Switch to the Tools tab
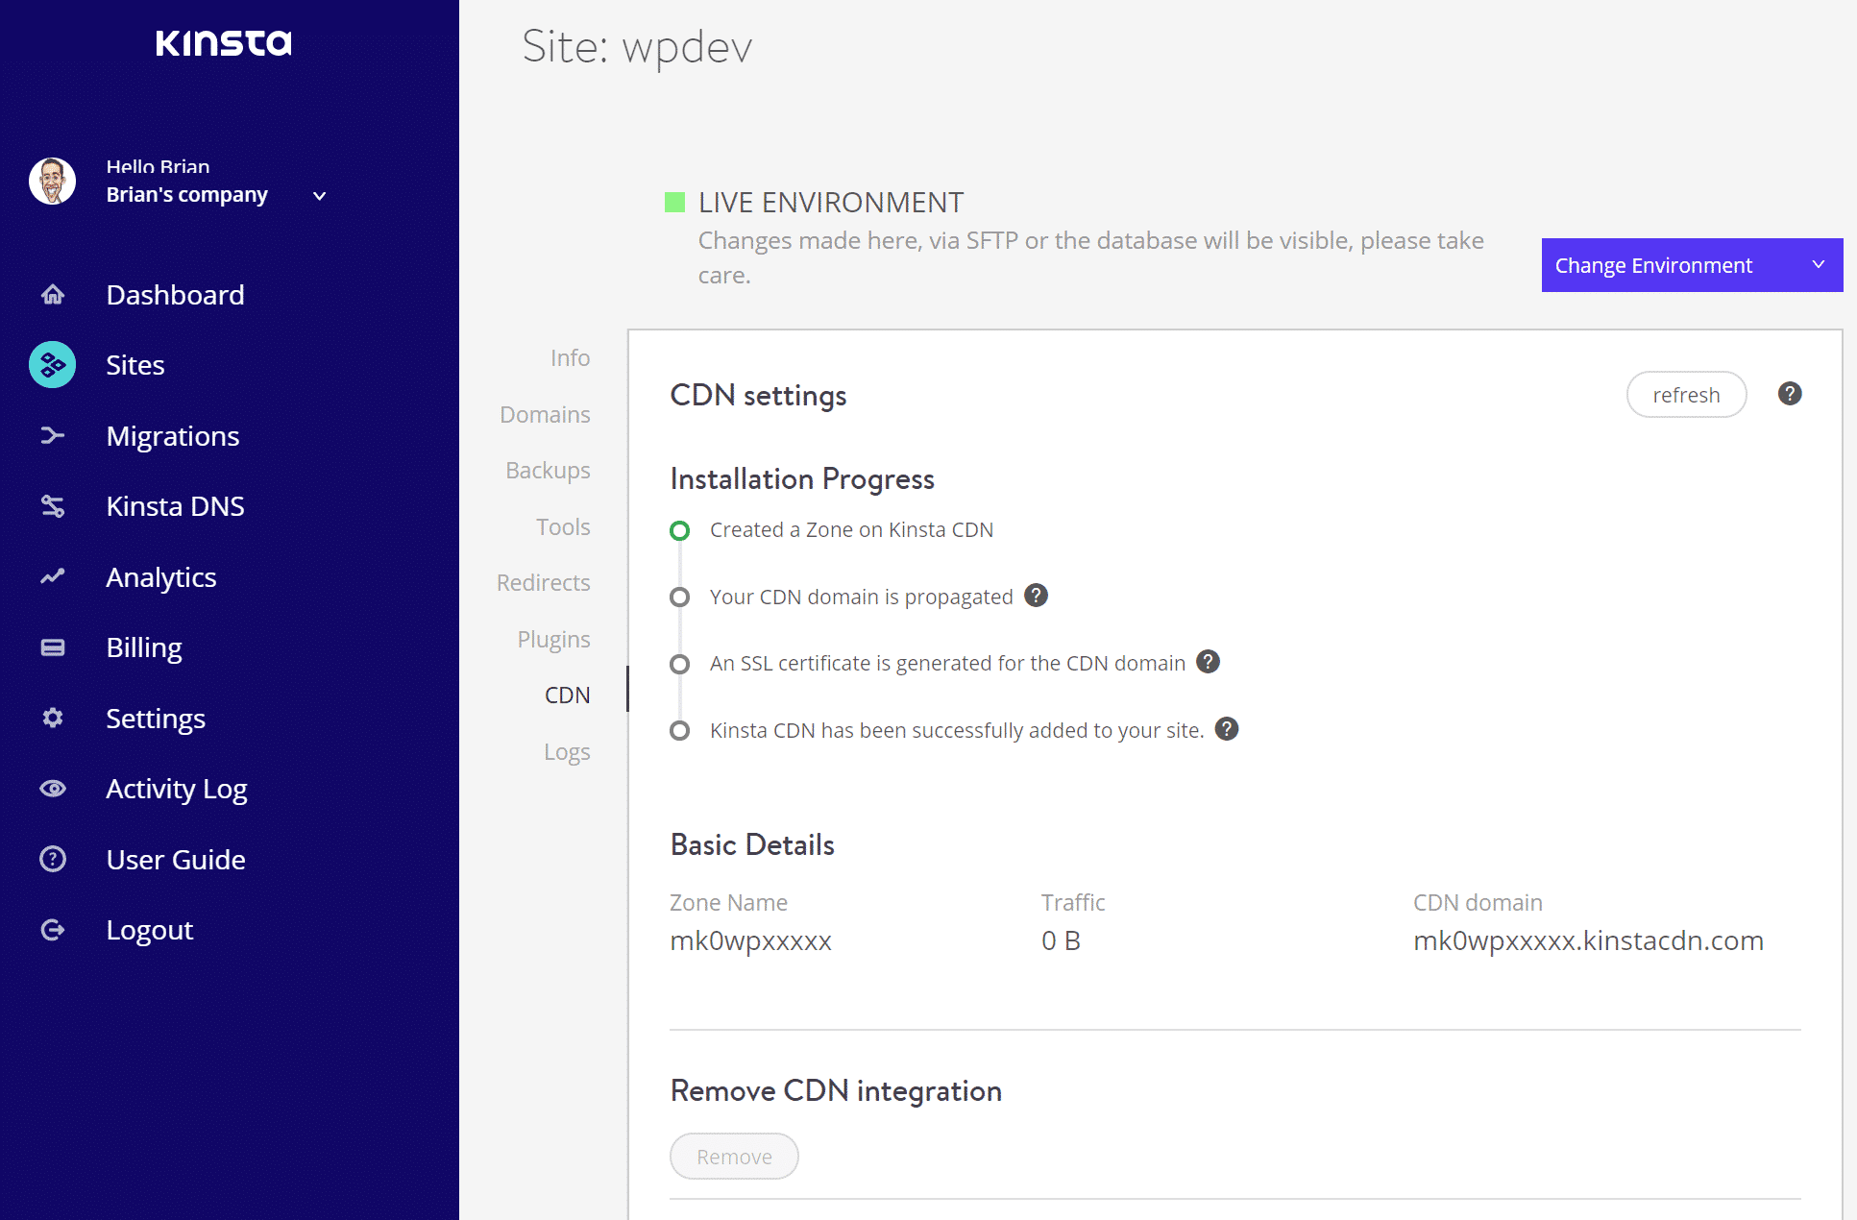Image resolution: width=1857 pixels, height=1220 pixels. 563,526
